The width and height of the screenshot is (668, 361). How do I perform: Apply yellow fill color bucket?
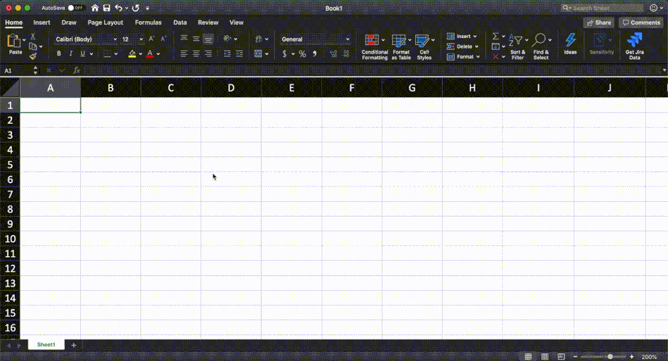(x=132, y=53)
